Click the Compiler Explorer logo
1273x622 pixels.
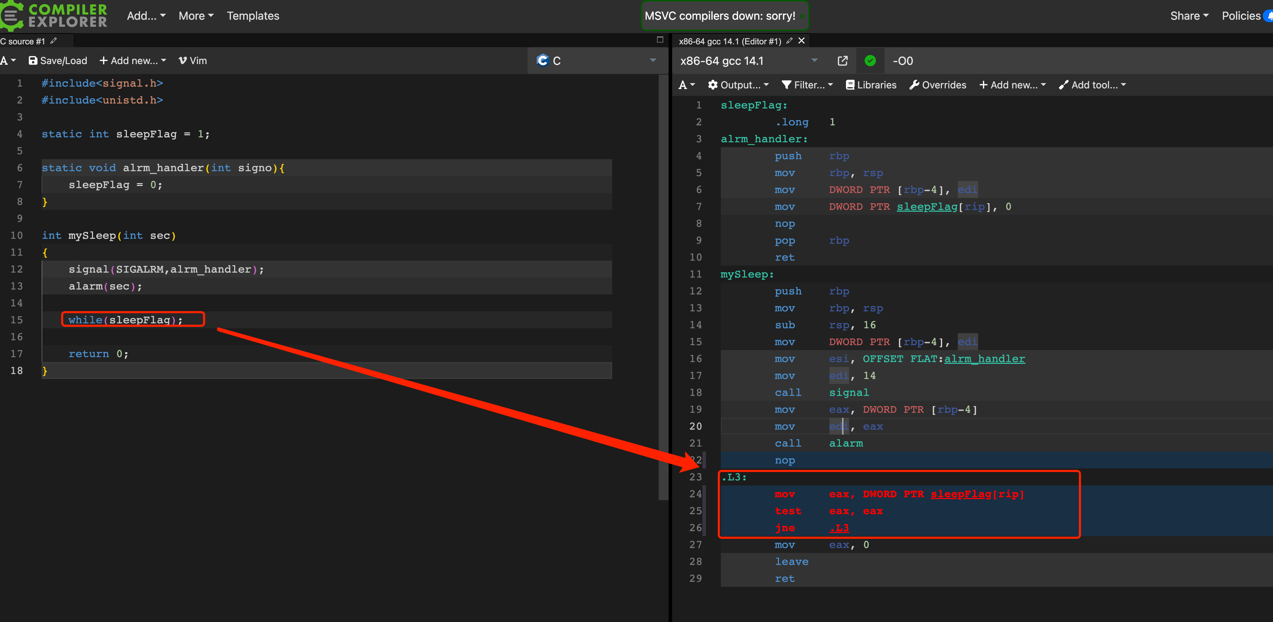click(x=54, y=15)
